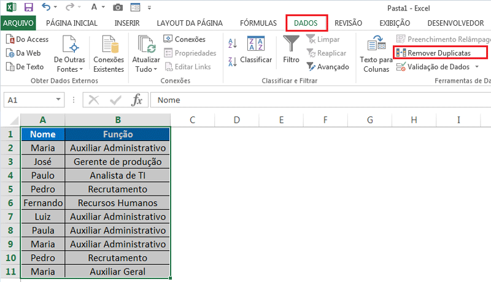Viewport: 491px width, 282px height.
Task: Import data using Do Access
Action: tap(27, 39)
